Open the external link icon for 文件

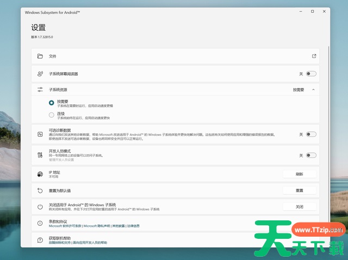314,56
